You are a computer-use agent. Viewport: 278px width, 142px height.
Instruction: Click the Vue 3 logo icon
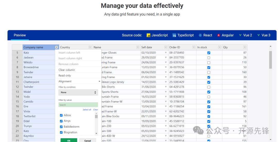coord(258,35)
